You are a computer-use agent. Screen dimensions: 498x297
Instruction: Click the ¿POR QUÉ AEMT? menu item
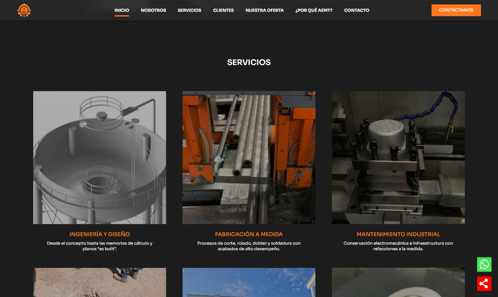[314, 10]
